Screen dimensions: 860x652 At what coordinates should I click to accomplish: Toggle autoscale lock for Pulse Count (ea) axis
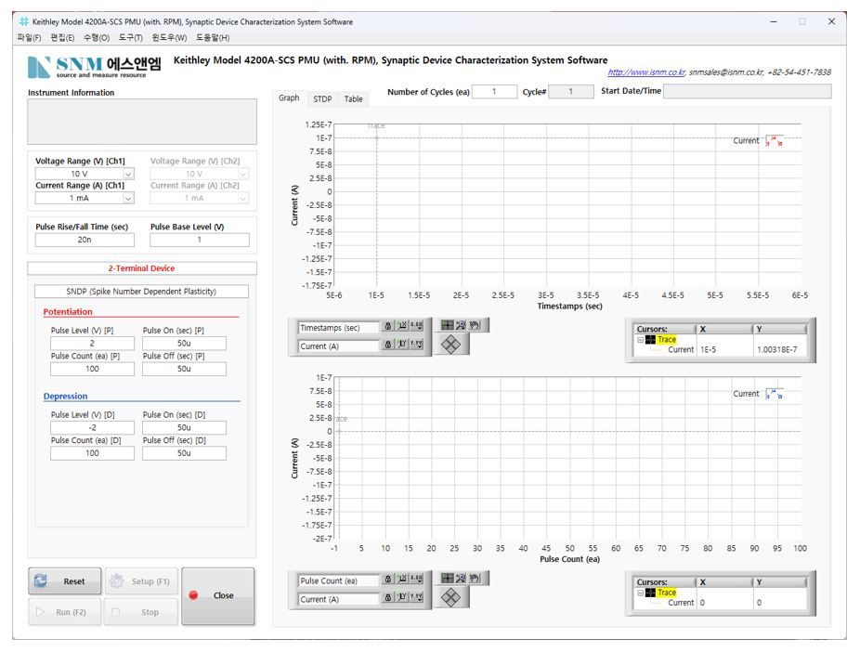388,580
